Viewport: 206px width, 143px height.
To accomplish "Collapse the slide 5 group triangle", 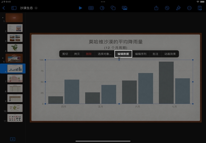I will [x=3, y=58].
